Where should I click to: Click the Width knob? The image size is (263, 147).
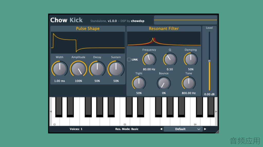click(60, 69)
